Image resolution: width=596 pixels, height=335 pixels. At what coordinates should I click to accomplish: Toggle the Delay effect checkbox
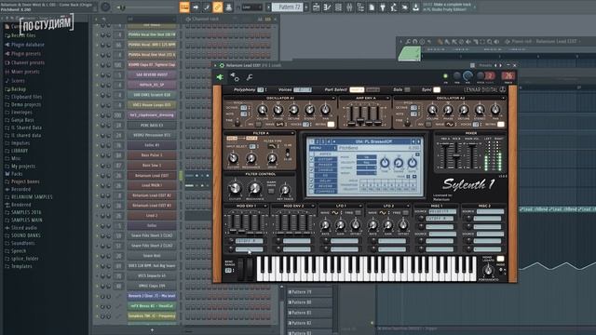click(x=312, y=181)
